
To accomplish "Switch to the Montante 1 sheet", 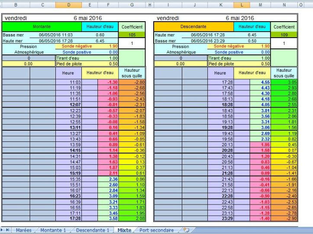I will pyautogui.click(x=53, y=230).
